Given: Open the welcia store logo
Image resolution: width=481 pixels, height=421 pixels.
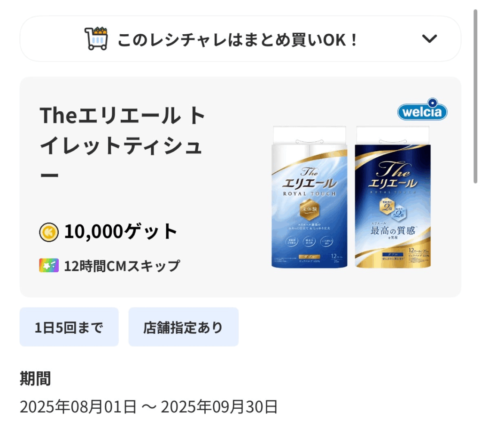Looking at the screenshot, I should click(x=422, y=110).
